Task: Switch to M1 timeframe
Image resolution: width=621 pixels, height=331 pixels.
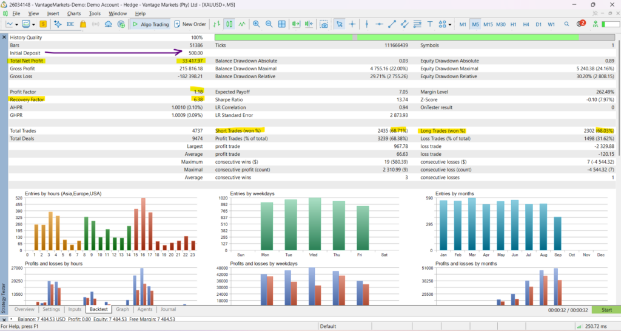Action: point(463,24)
